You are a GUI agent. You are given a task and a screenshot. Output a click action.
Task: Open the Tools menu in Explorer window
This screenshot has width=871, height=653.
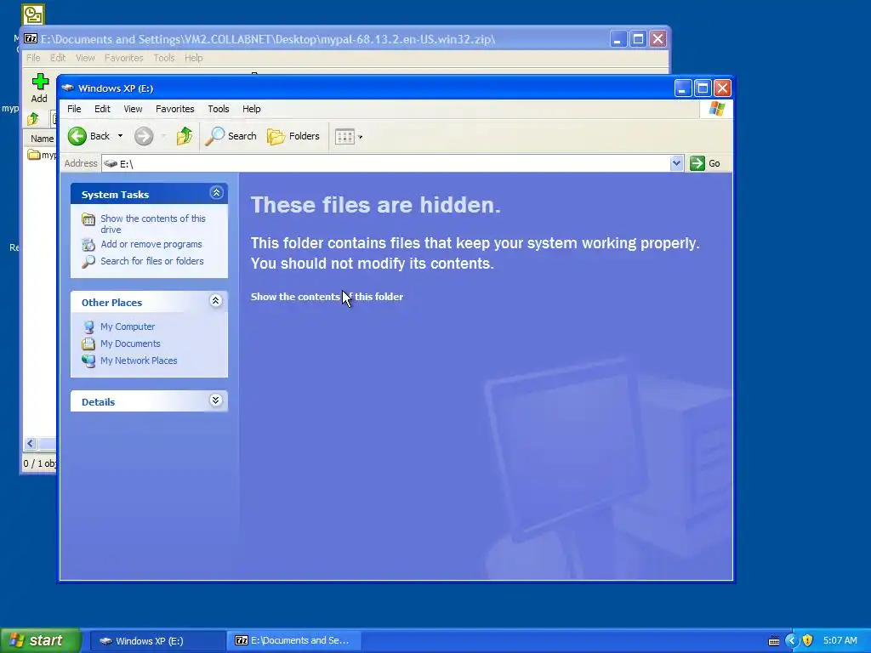coord(219,109)
